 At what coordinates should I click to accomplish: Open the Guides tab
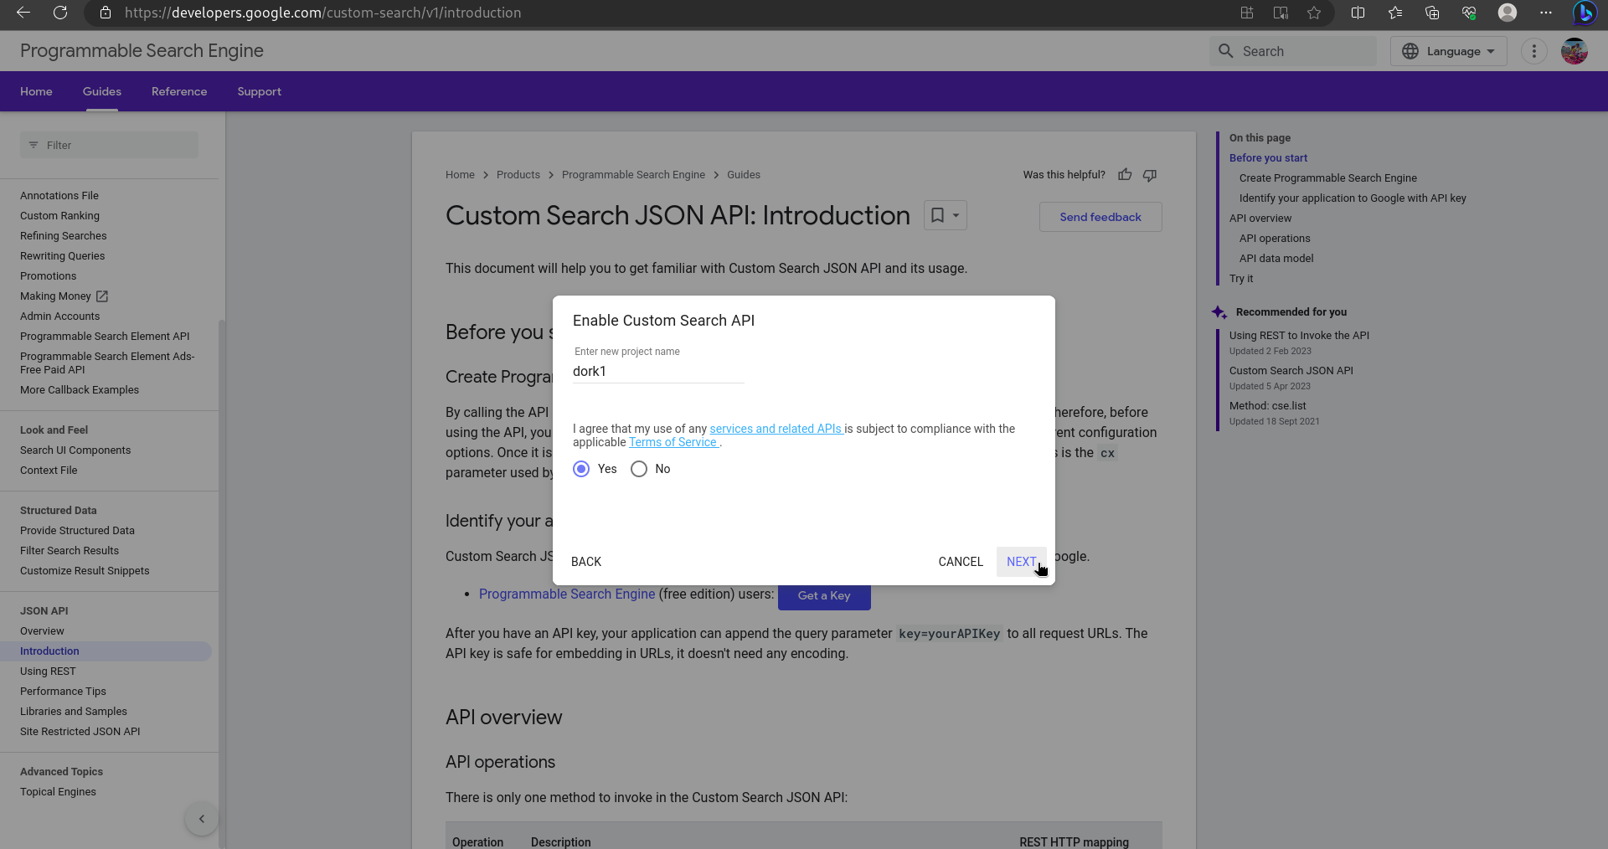(x=102, y=91)
